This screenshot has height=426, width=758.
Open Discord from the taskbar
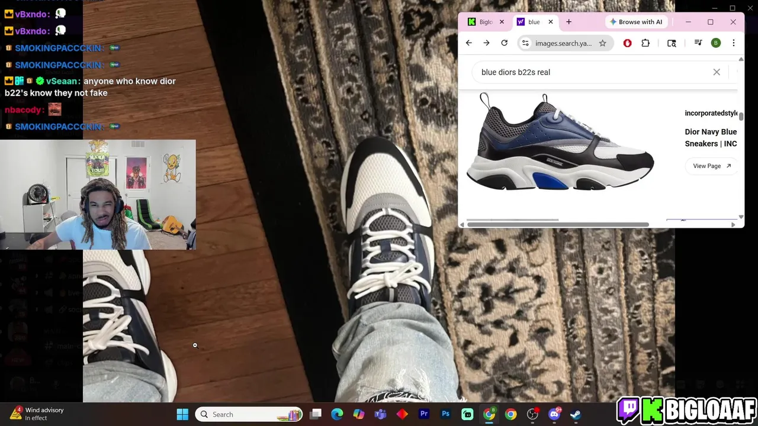pyautogui.click(x=554, y=414)
